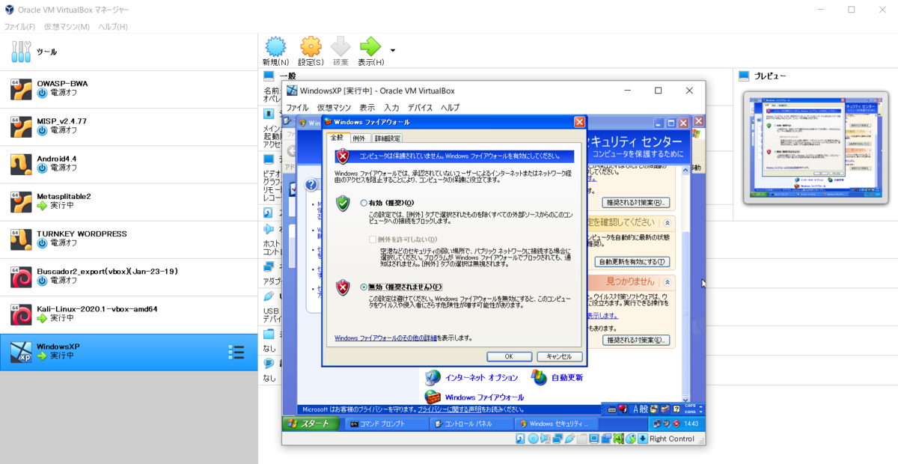Image resolution: width=898 pixels, height=464 pixels.
Task: Click the VirtualBox recording status icon
Action: (x=606, y=439)
